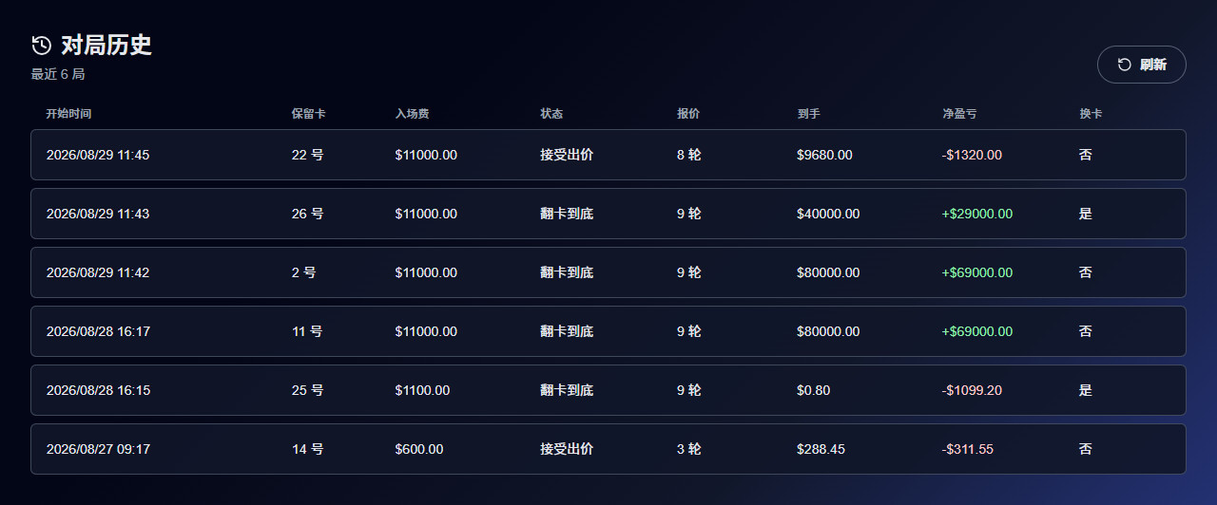Open the row with entry fee $1100.00
Image resolution: width=1217 pixels, height=505 pixels.
click(608, 390)
